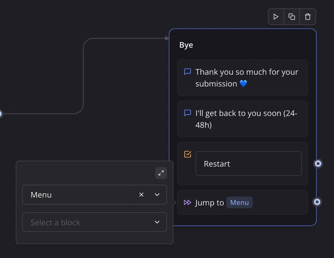Click chat bubble icon beside "Thank you" message

pos(188,72)
